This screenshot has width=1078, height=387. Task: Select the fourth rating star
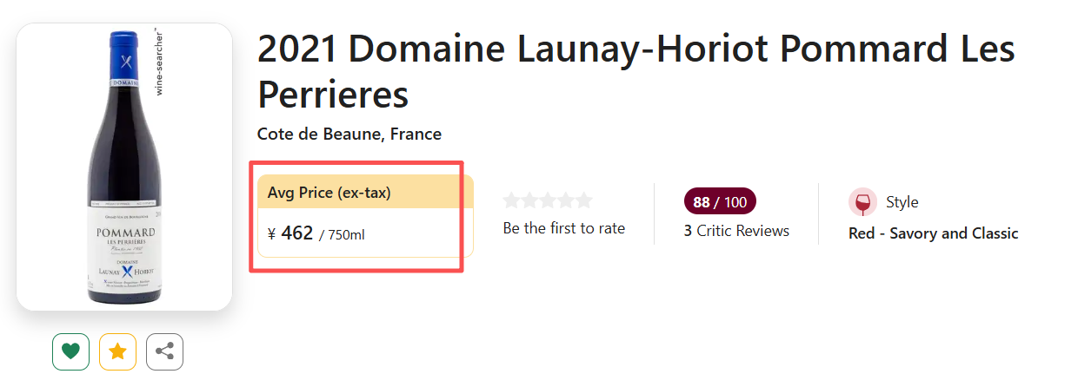[x=566, y=201]
